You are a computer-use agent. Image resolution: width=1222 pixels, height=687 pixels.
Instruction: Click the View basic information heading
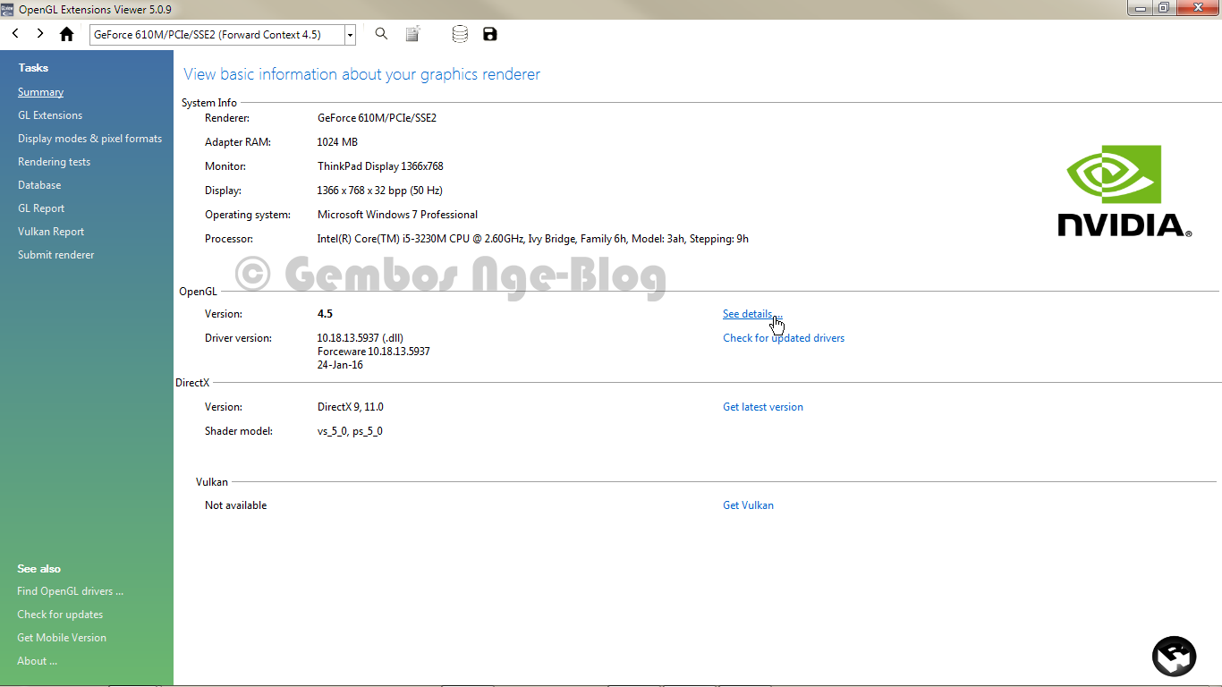(x=361, y=74)
